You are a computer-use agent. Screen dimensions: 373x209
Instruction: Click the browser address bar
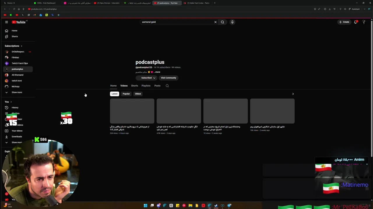(169, 9)
